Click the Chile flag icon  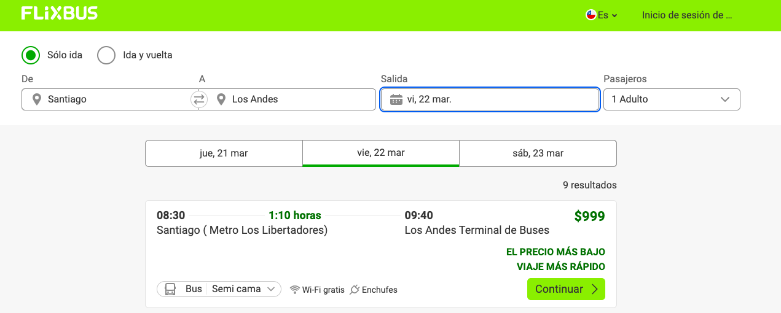[x=591, y=15]
